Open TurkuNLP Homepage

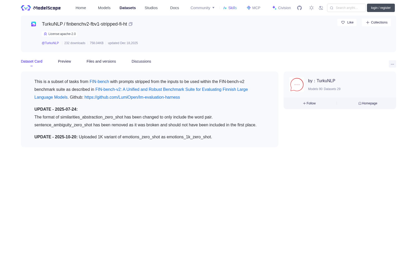[368, 103]
